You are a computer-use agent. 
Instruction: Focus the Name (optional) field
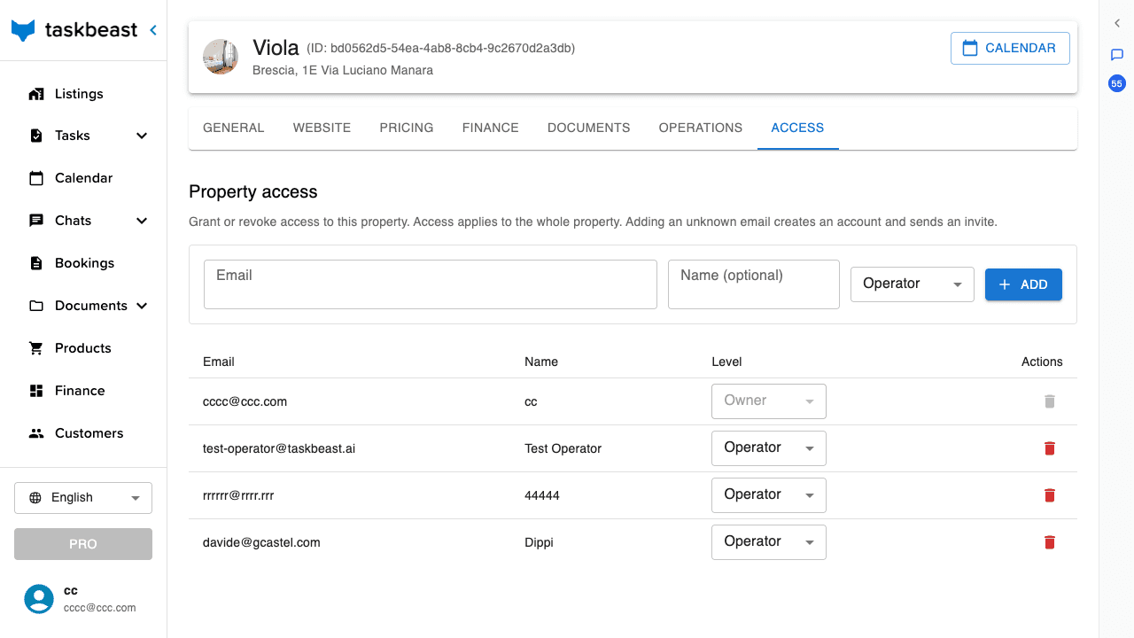pos(754,284)
